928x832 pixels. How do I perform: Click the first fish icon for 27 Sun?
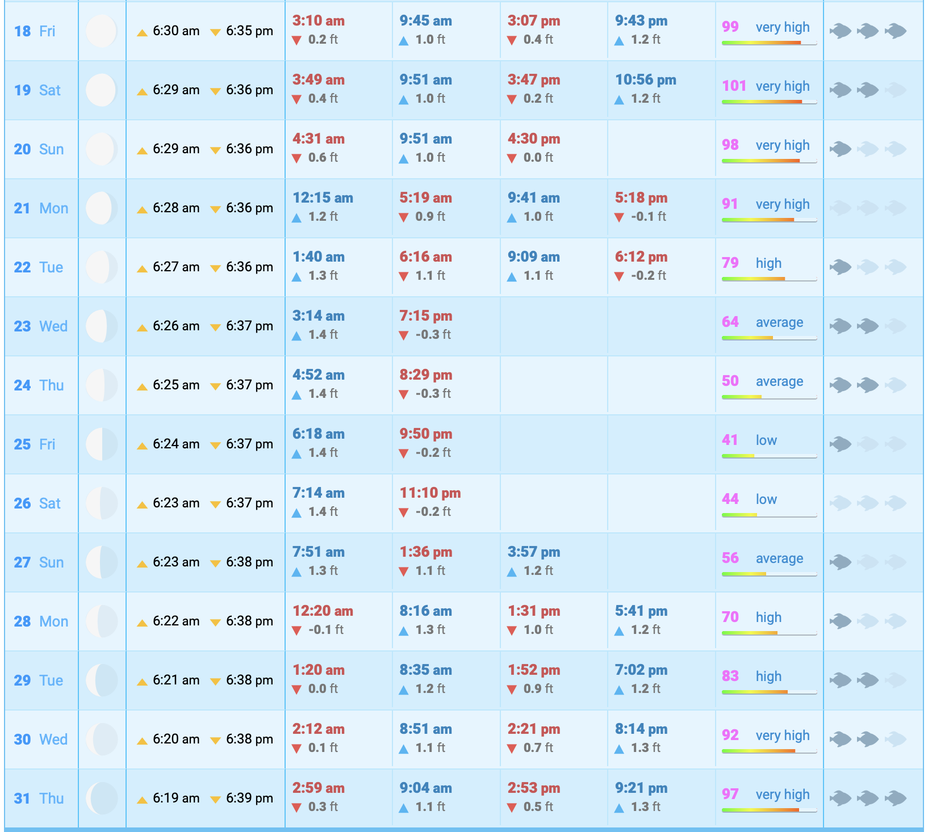(x=840, y=562)
